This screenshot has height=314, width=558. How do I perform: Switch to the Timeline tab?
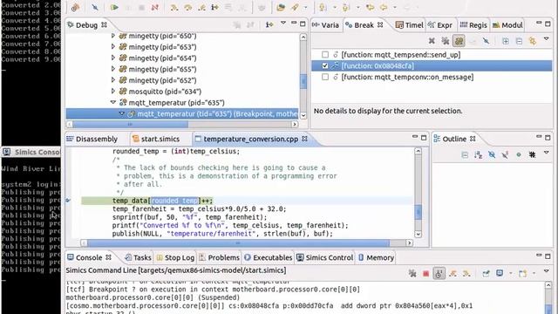coord(410,25)
